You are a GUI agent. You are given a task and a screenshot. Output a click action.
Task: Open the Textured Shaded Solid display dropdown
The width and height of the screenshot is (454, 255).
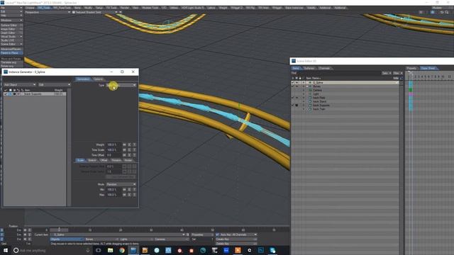click(94, 12)
